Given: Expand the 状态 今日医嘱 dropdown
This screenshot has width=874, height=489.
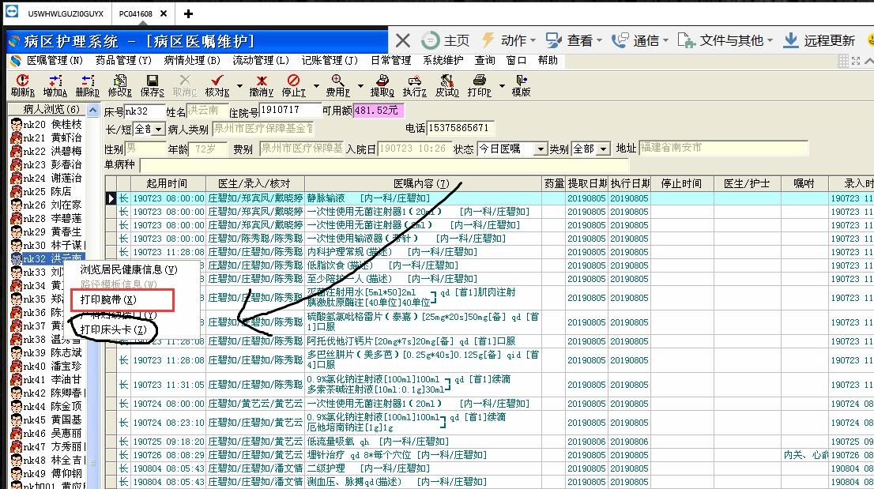Looking at the screenshot, I should click(540, 149).
